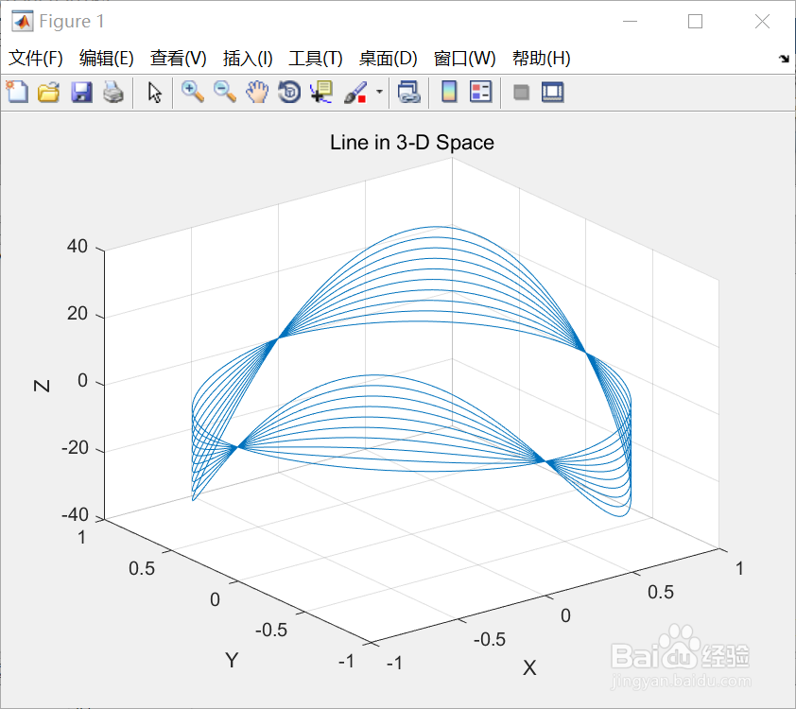Toggle the Brush data tool
This screenshot has width=796, height=709.
point(355,93)
